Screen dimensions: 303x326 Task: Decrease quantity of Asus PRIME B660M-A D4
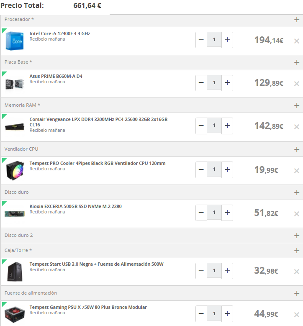tap(201, 83)
